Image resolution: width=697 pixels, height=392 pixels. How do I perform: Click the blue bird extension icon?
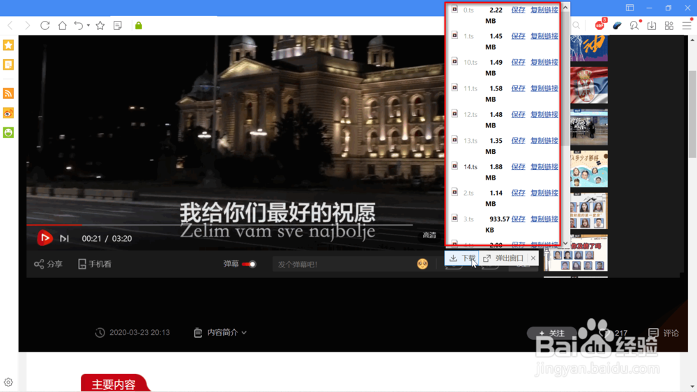click(617, 26)
